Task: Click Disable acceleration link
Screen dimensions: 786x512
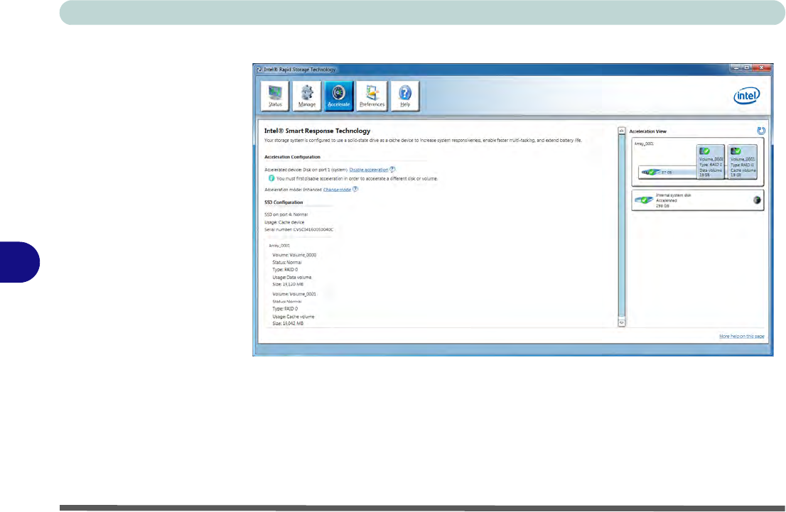Action: [x=368, y=170]
